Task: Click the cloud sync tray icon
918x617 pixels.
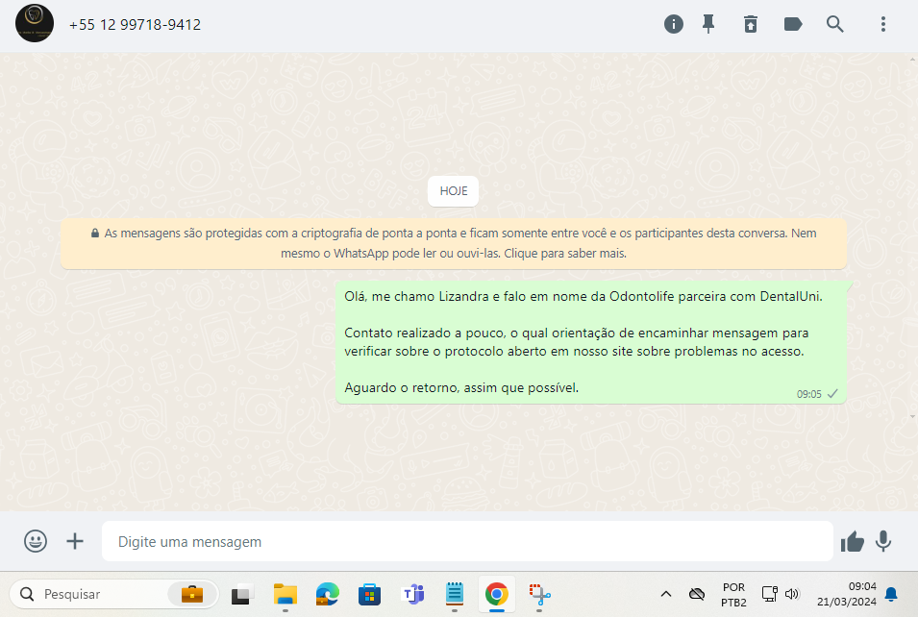Action: point(697,594)
